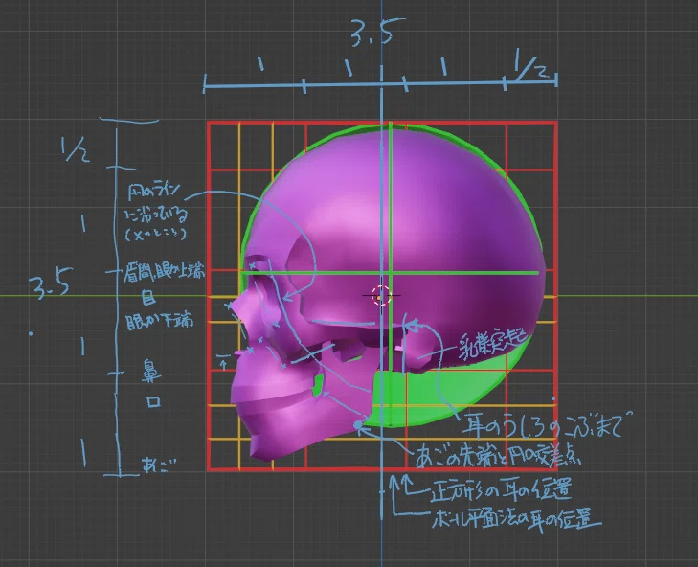The height and width of the screenshot is (567, 698).
Task: Click the 3D cursor at viewport center
Action: [x=381, y=295]
